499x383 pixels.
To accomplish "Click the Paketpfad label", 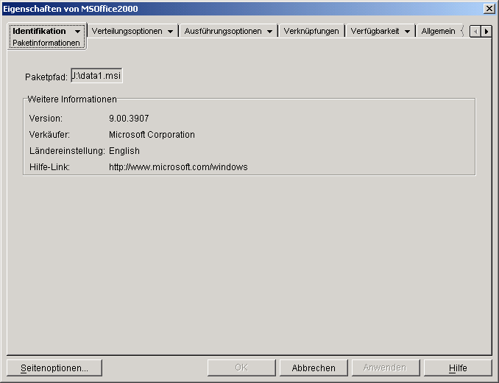I will 46,77.
